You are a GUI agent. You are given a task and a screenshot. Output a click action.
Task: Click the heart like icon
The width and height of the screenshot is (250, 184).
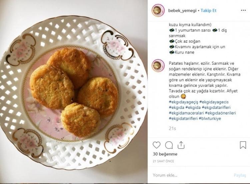coord(157,145)
